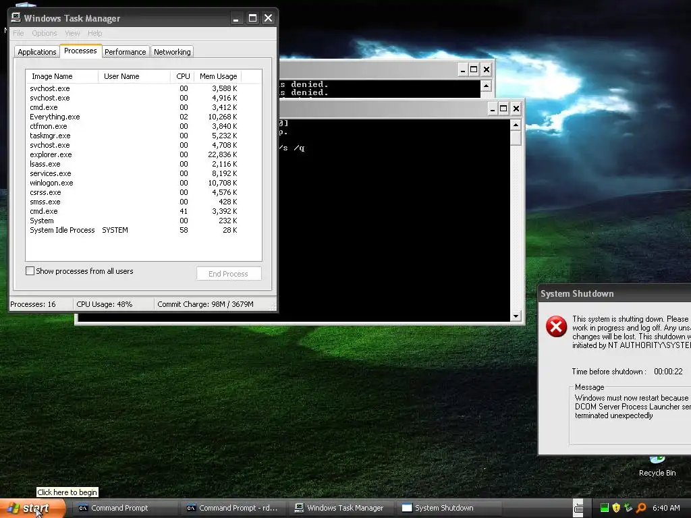Select svchost.exe row using 3,588 K
This screenshot has width=691, height=518.
[x=134, y=88]
